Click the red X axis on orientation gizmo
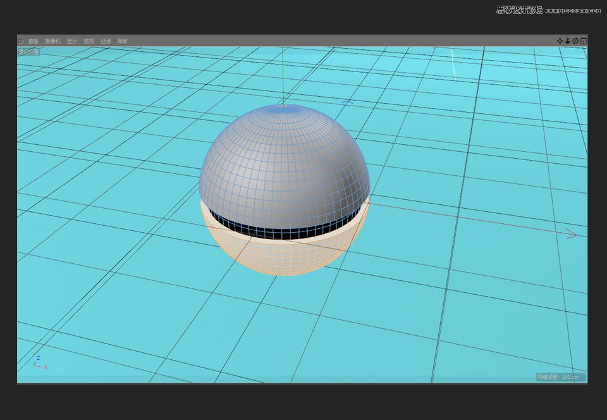607x420 pixels. pyautogui.click(x=46, y=367)
